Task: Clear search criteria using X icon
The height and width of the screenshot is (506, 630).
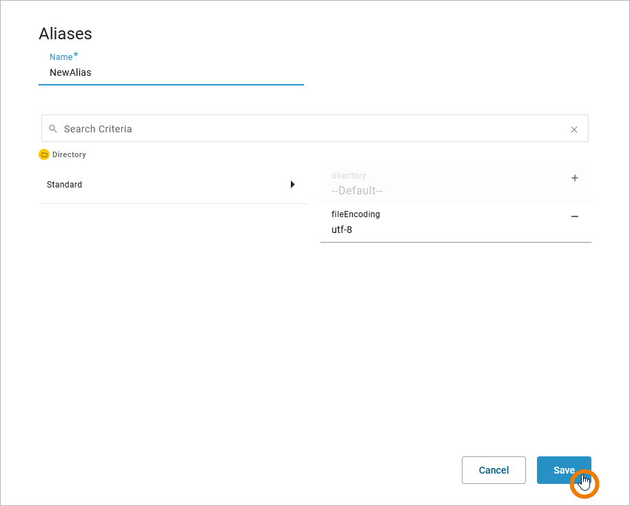Action: point(574,130)
